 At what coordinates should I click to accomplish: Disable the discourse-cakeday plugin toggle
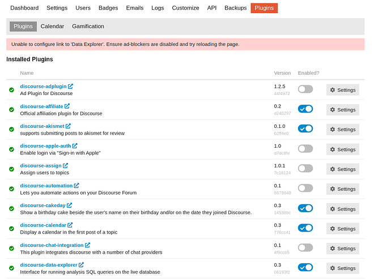point(305,208)
